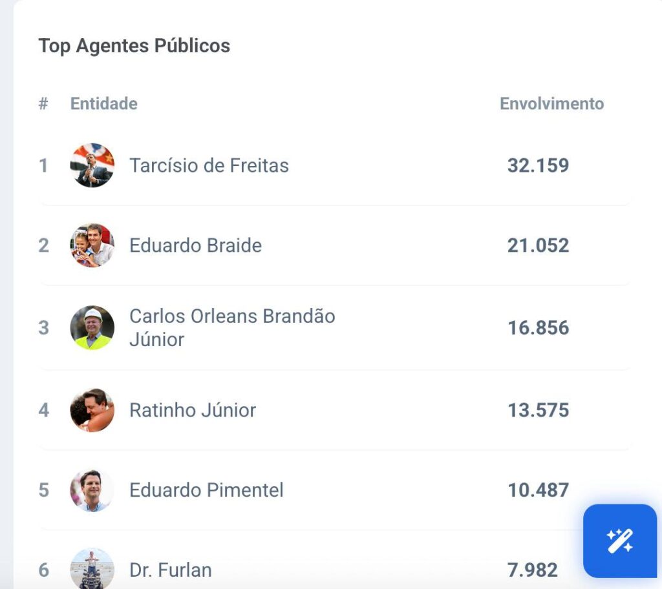This screenshot has width=662, height=589.
Task: Click the Eduardo Braide name
Action: point(195,245)
